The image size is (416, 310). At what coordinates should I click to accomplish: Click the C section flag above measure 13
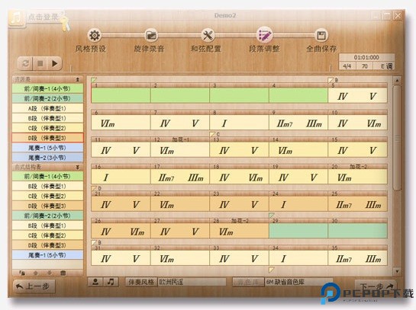pyautogui.click(x=212, y=134)
